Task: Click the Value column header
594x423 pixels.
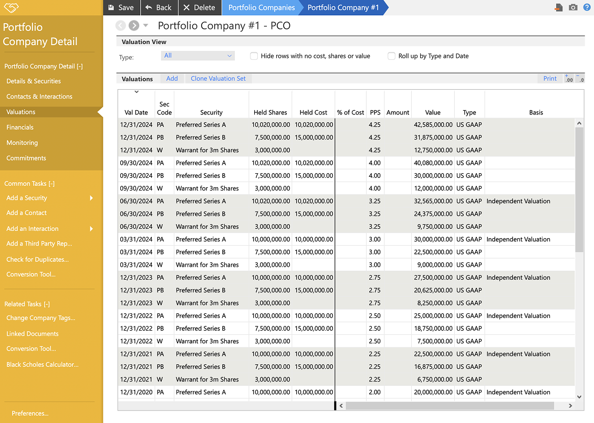Action: click(x=433, y=112)
